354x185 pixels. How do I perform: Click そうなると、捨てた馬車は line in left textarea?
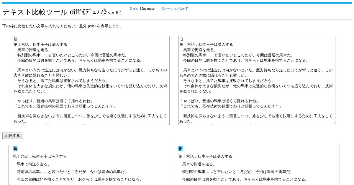click(x=63, y=81)
